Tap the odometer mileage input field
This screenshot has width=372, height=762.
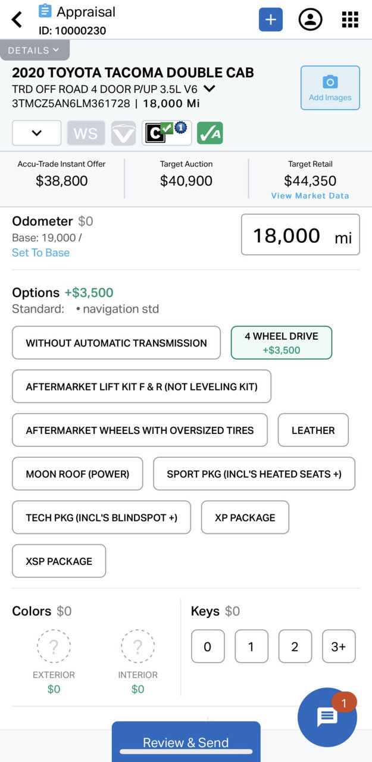(x=301, y=235)
